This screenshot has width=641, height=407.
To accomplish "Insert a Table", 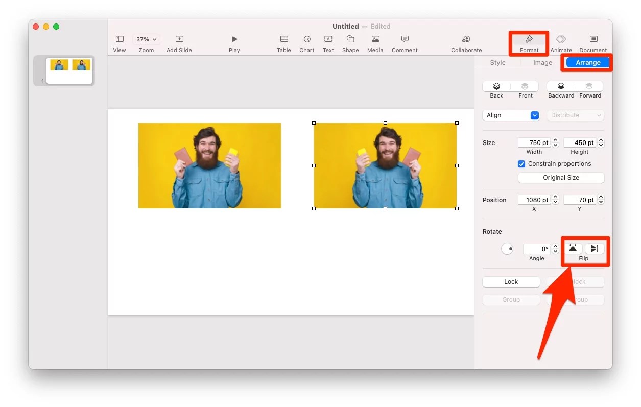I will click(284, 43).
